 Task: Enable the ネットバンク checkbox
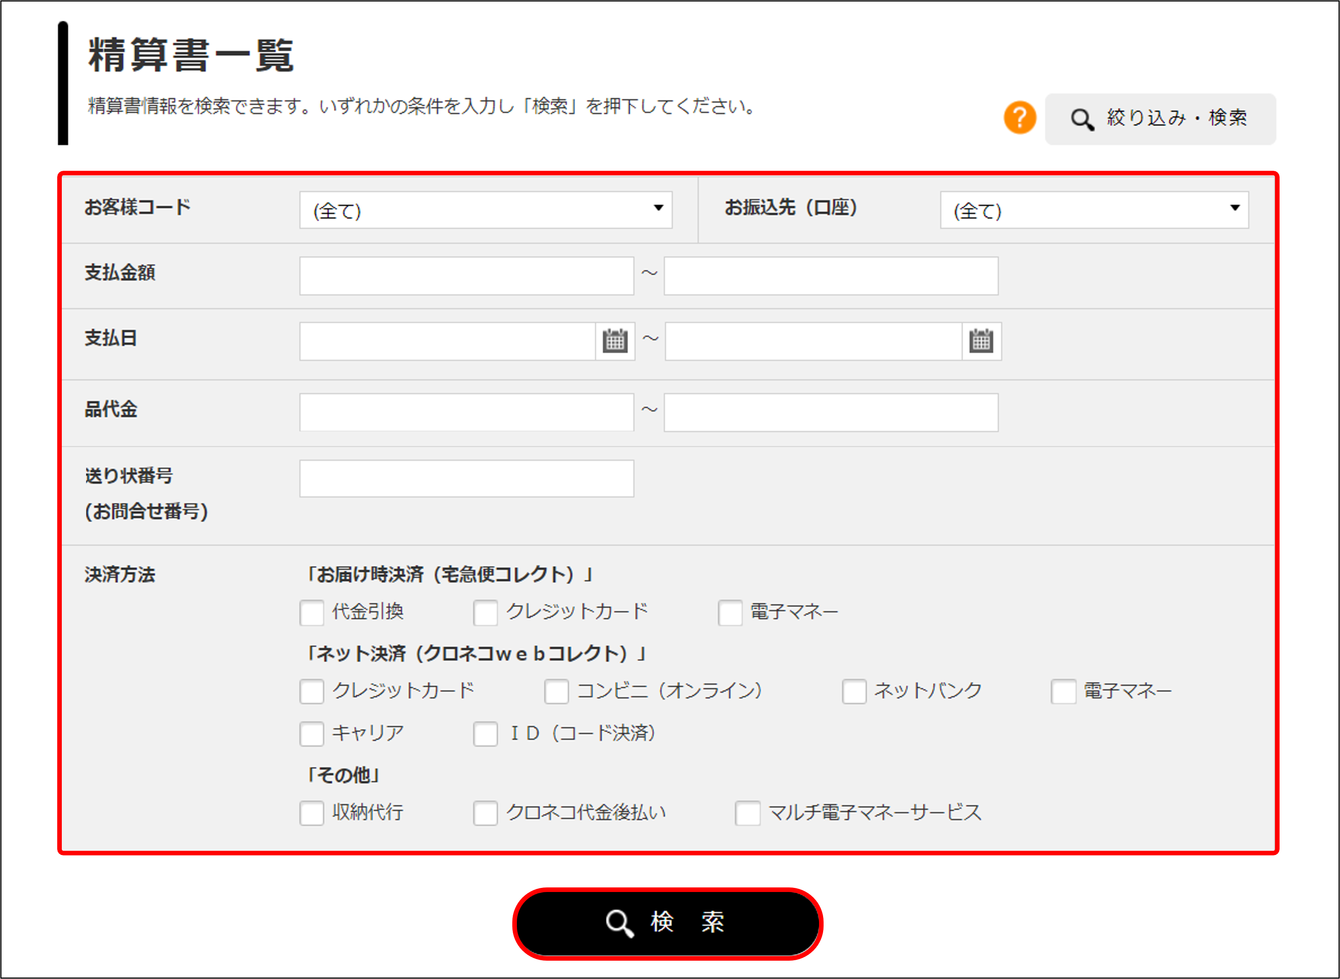tap(854, 691)
